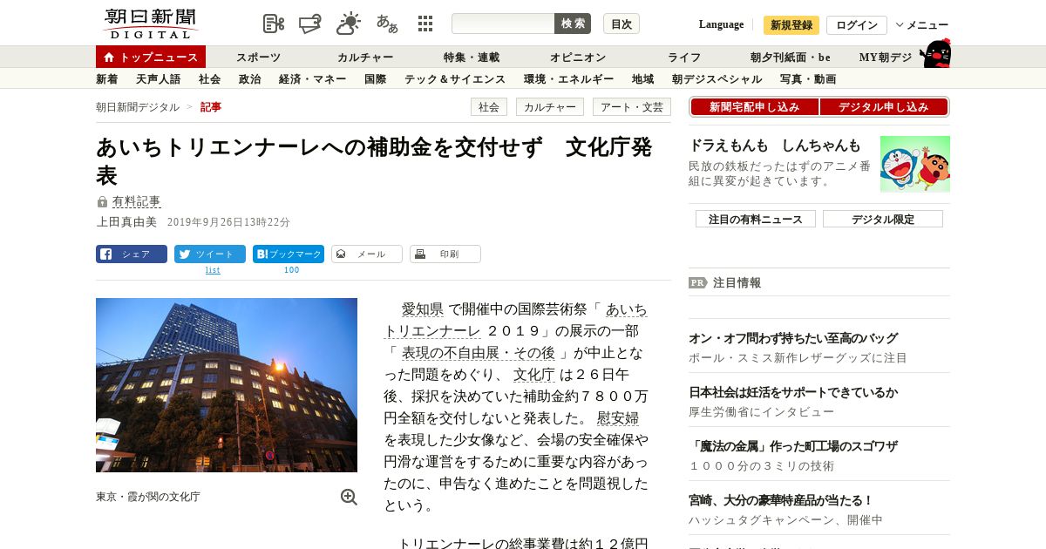The height and width of the screenshot is (549, 1046).
Task: Expand the メニュー dropdown
Action: (x=922, y=25)
